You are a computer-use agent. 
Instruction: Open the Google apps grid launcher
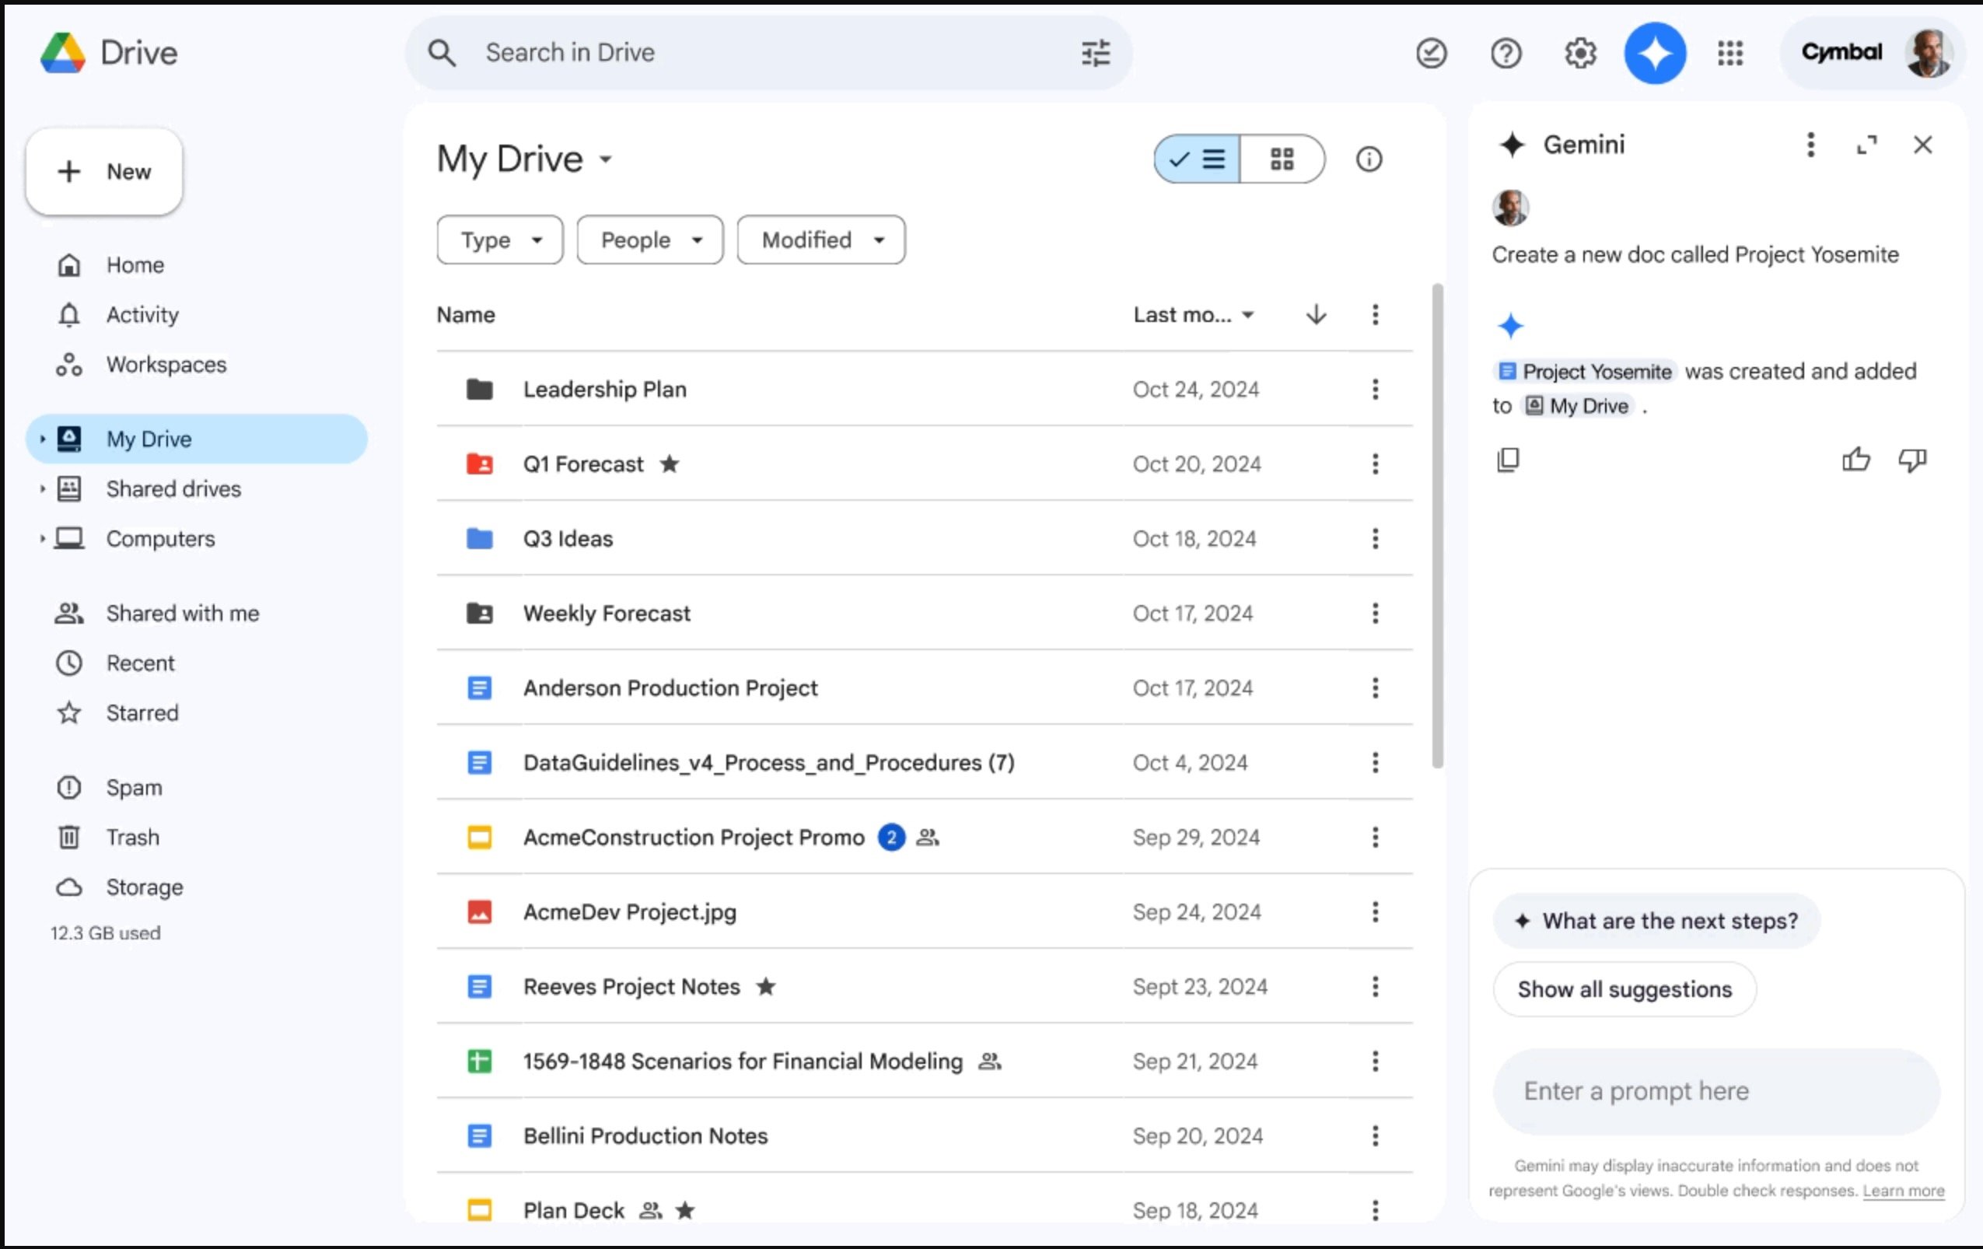click(x=1730, y=53)
